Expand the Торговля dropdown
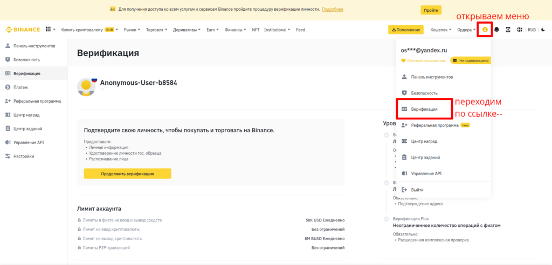552x265 pixels. tap(157, 30)
